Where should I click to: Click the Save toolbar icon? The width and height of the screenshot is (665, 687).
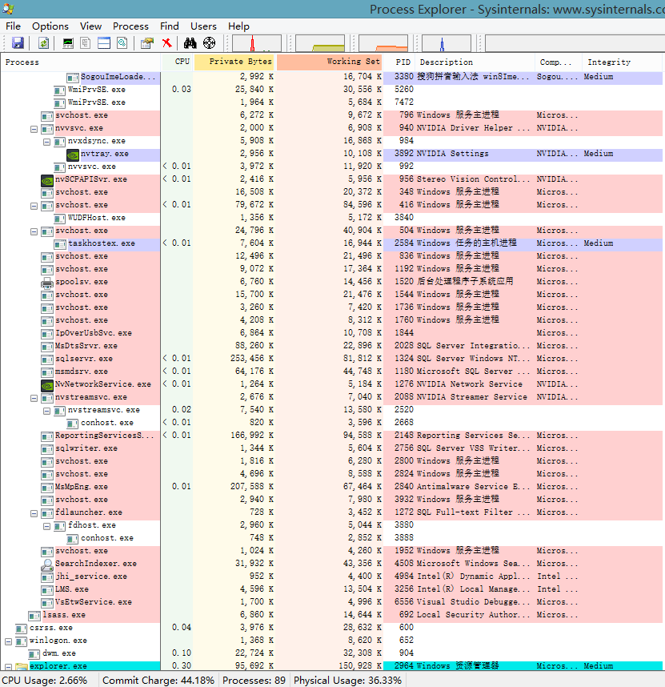pos(18,42)
